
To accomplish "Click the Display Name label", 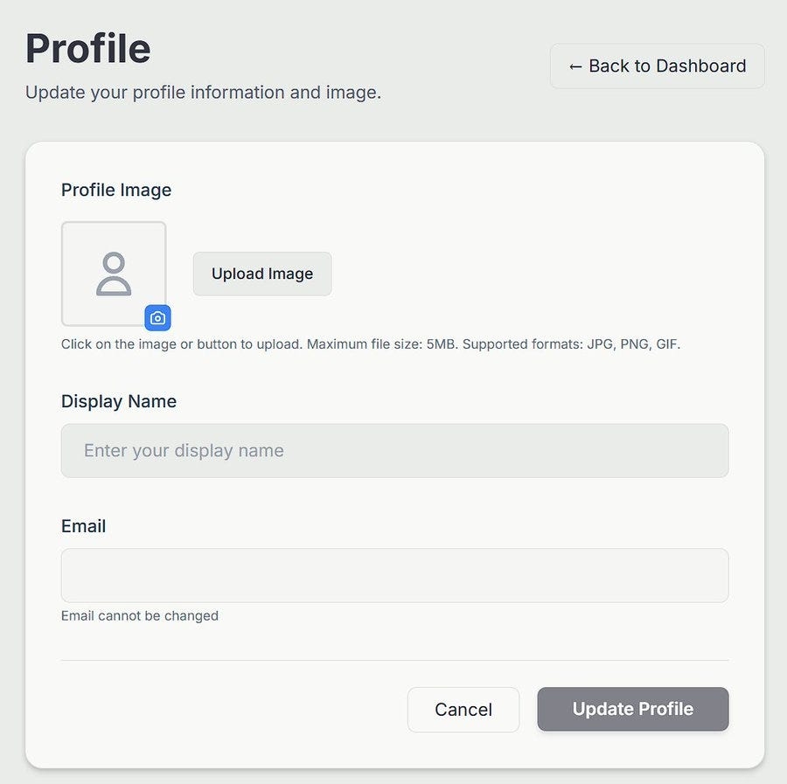I will click(x=119, y=401).
